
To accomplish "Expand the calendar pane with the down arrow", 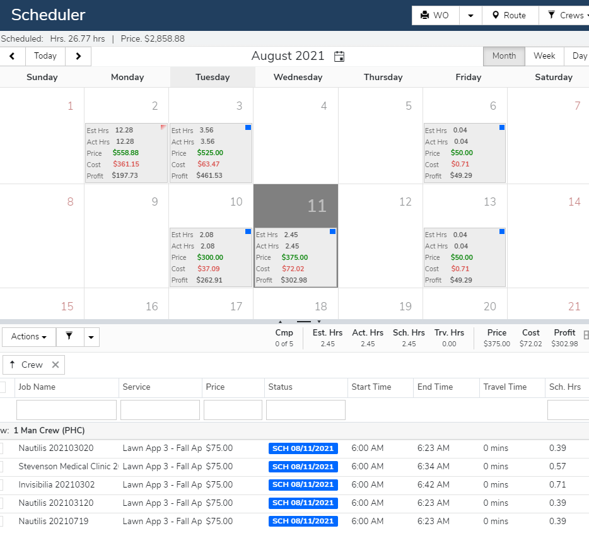I will (319, 322).
